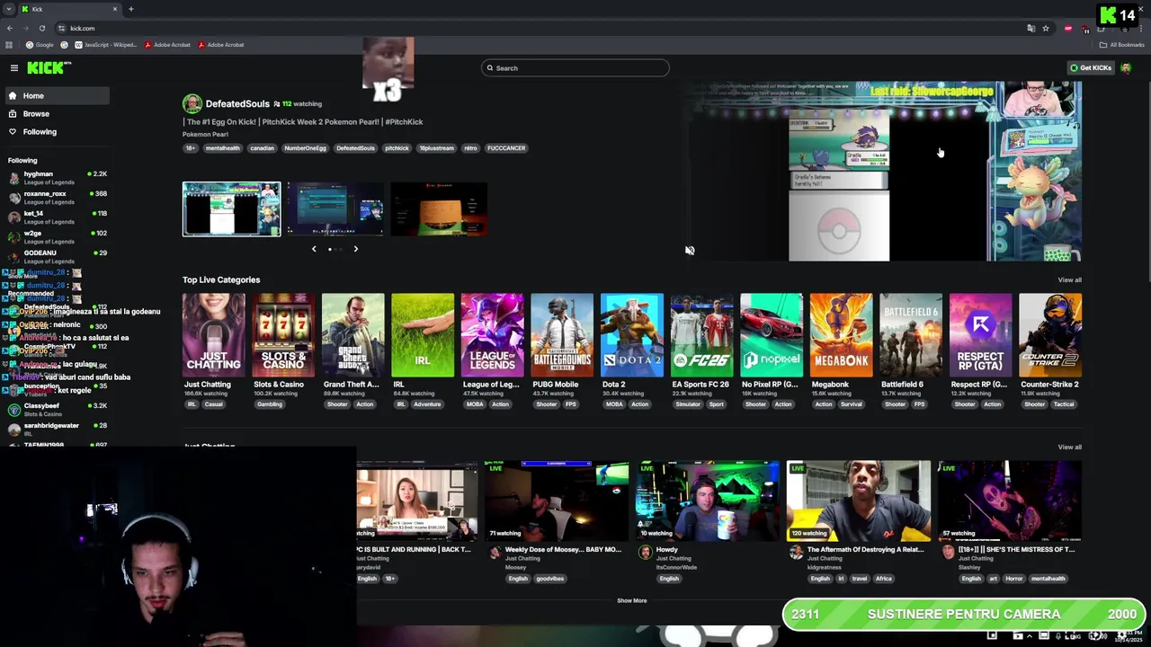1151x647 pixels.
Task: Select the FUCCCANCER tag
Action: 506,148
